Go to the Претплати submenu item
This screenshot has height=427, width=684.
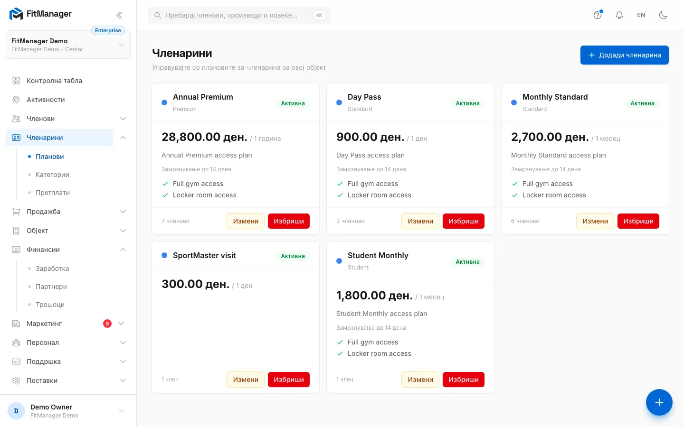coord(53,193)
